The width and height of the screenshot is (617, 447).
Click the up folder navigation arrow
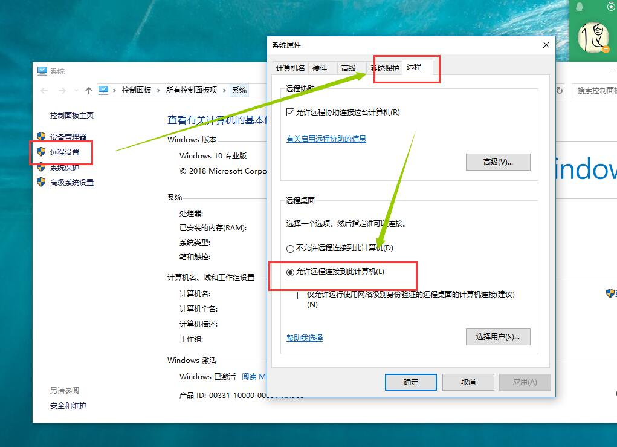pos(89,89)
